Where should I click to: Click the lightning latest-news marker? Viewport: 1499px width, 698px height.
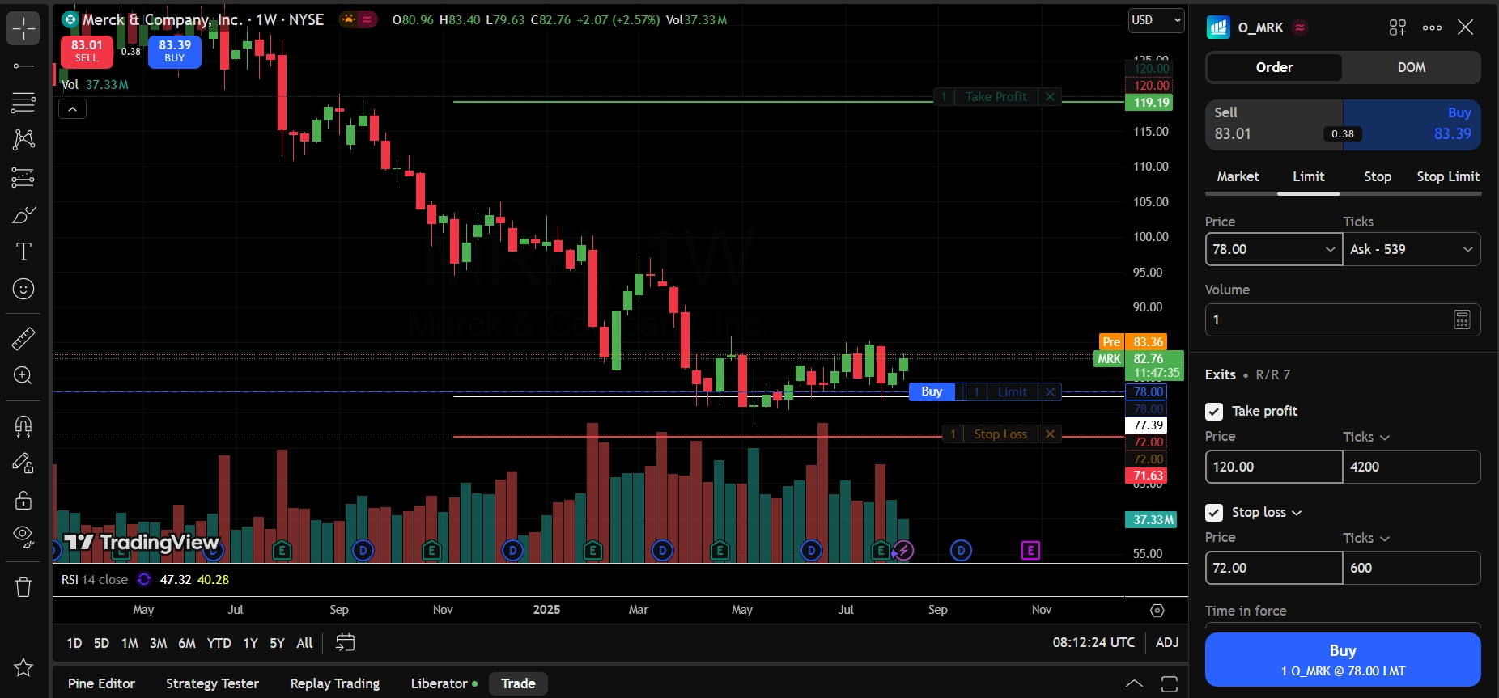coord(903,551)
